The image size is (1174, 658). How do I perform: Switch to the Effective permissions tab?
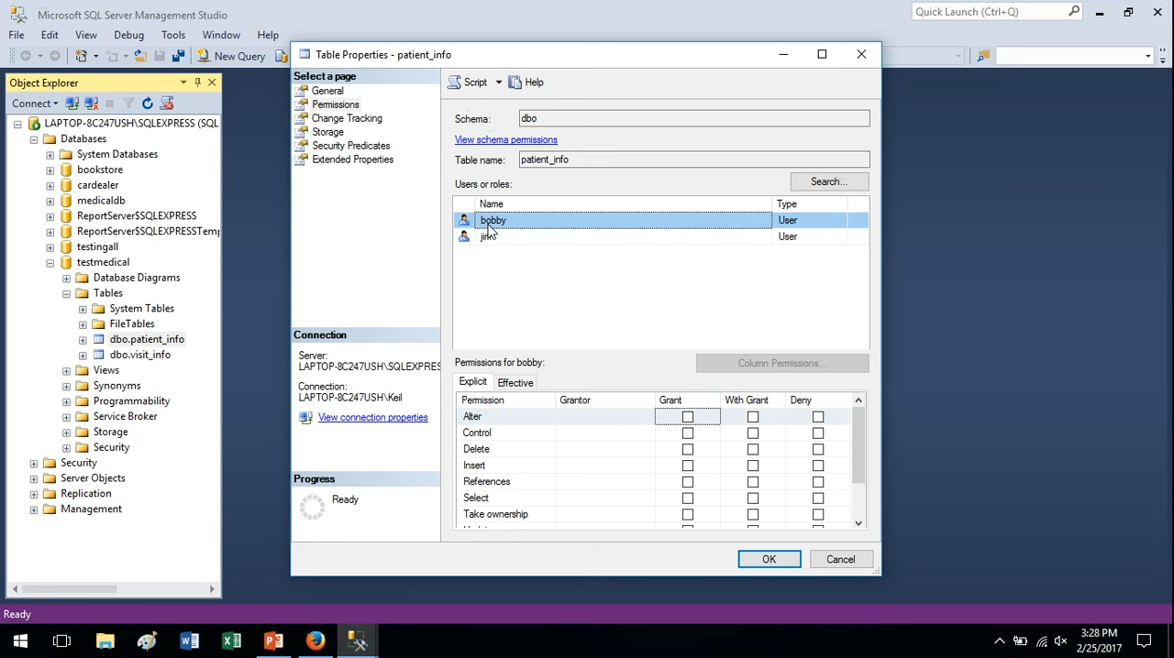click(515, 383)
